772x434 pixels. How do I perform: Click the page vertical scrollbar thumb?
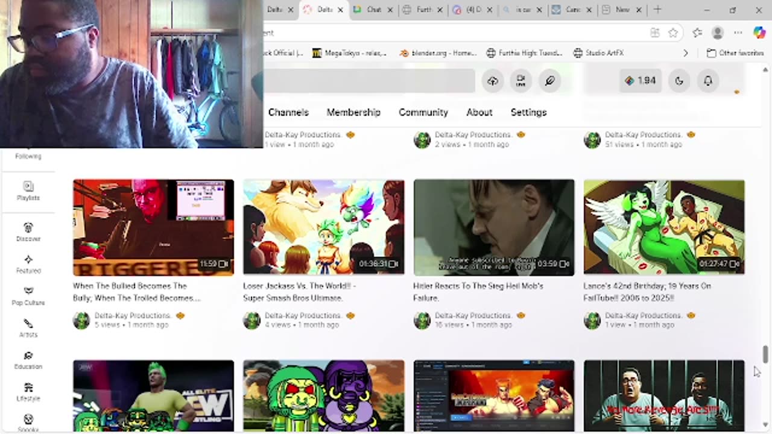click(765, 354)
